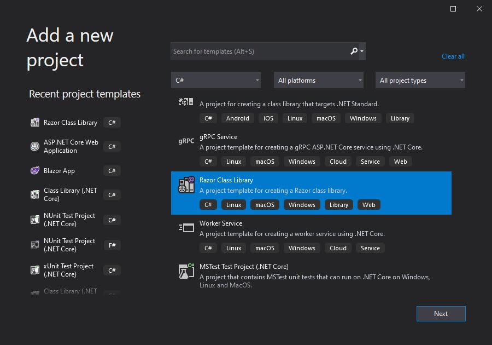Select the Worker Service template
This screenshot has width=492, height=345.
click(311, 236)
